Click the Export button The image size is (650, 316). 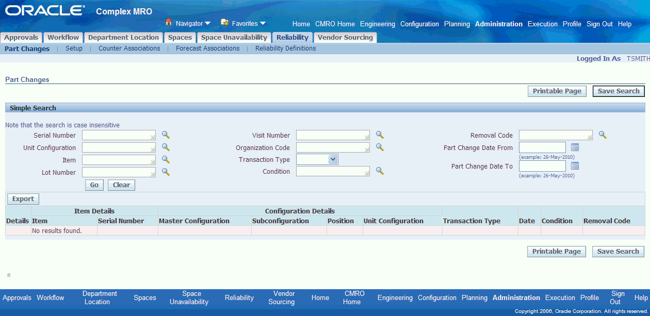(23, 199)
